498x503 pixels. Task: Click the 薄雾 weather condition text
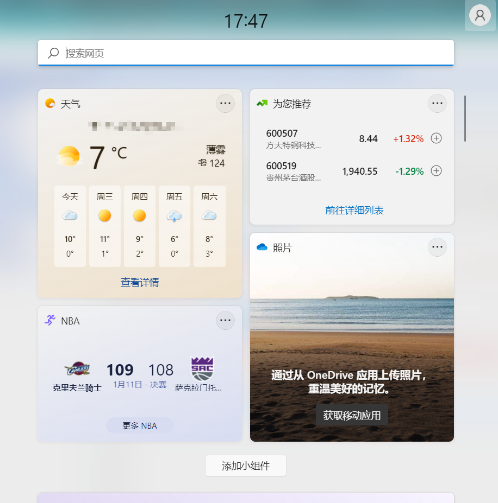(216, 149)
